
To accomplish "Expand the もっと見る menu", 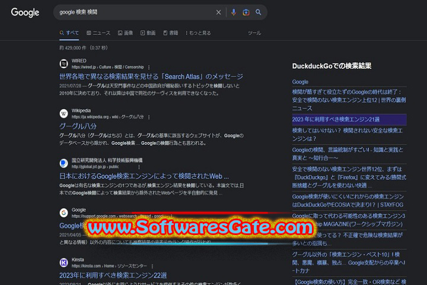I will [198, 33].
